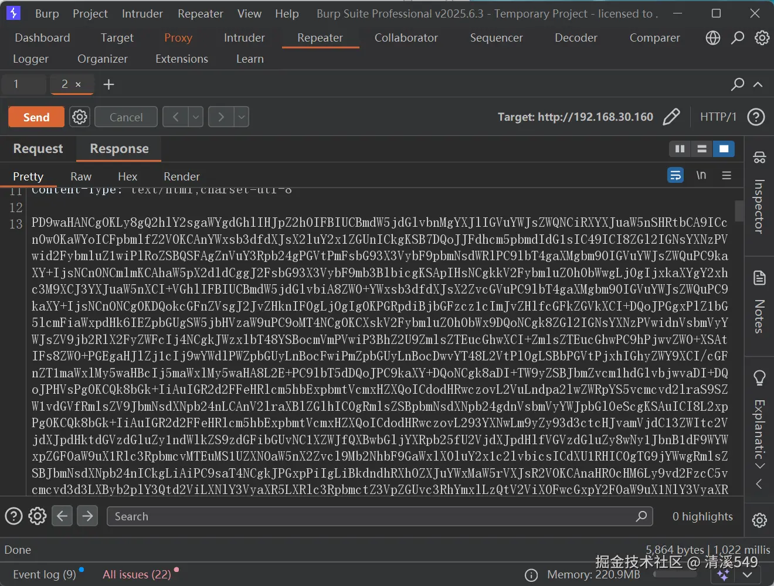Open side panel settings gear

pos(759,520)
